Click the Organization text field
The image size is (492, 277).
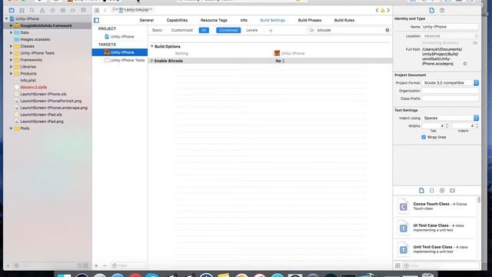(450, 91)
